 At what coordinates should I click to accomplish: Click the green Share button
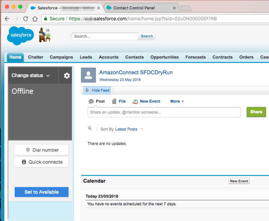pos(256,112)
